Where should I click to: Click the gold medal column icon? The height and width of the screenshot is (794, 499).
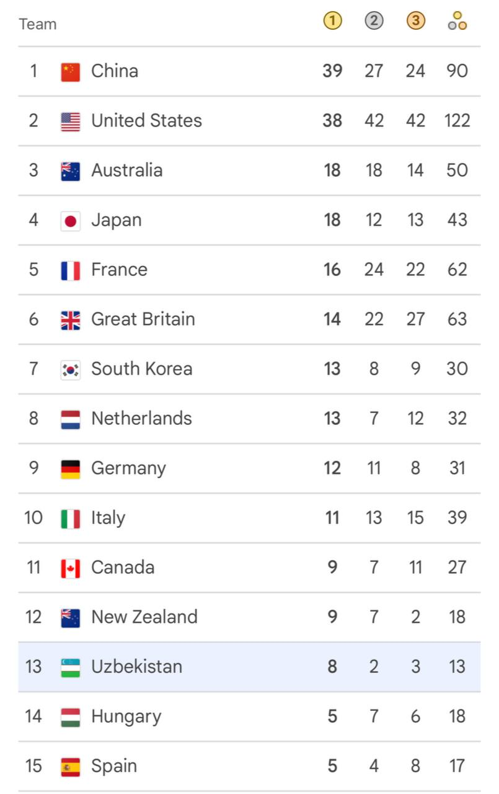click(x=332, y=21)
